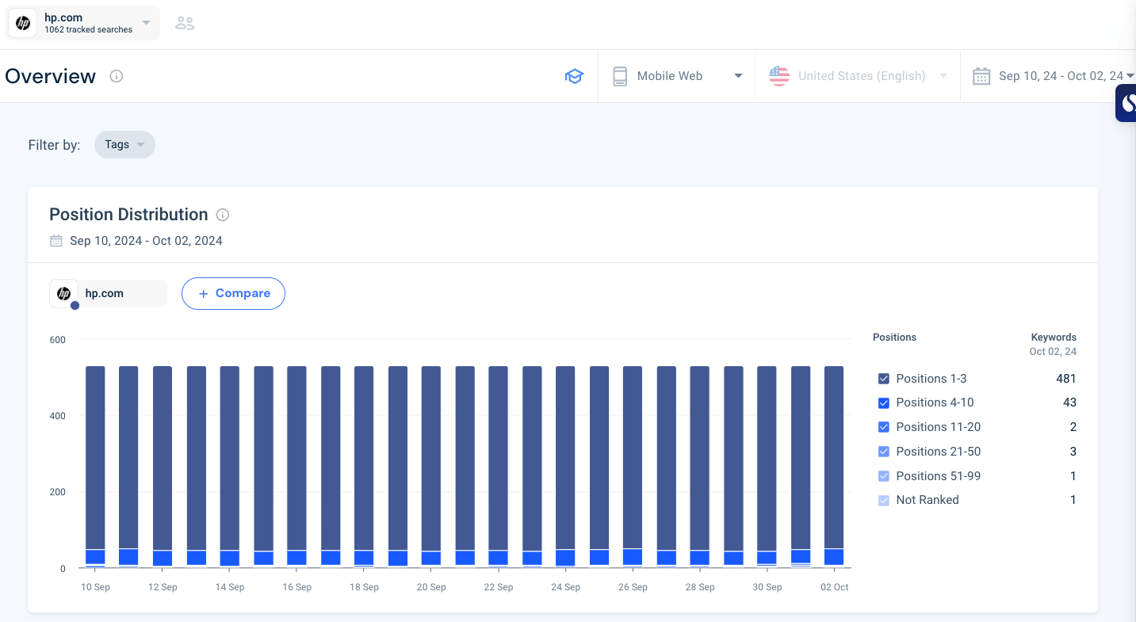Open the Tags filter dropdown

124,144
